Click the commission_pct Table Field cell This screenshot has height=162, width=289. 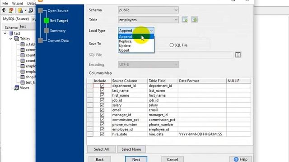point(163,120)
